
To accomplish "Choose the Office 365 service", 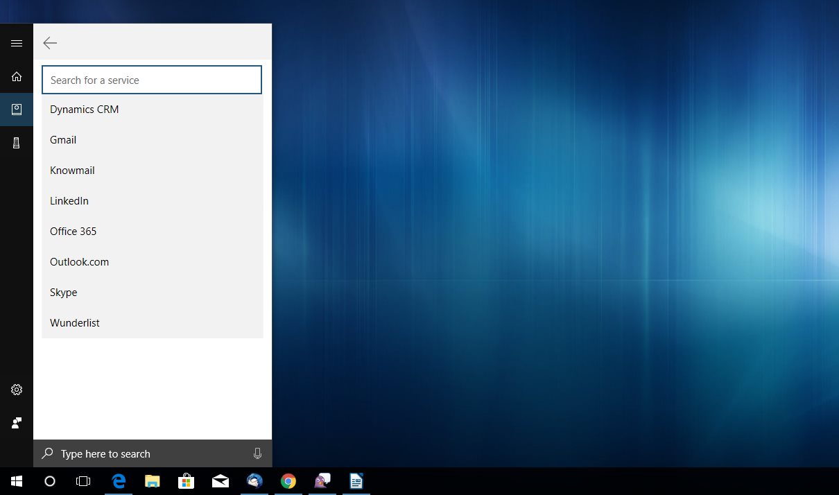I will click(x=73, y=231).
